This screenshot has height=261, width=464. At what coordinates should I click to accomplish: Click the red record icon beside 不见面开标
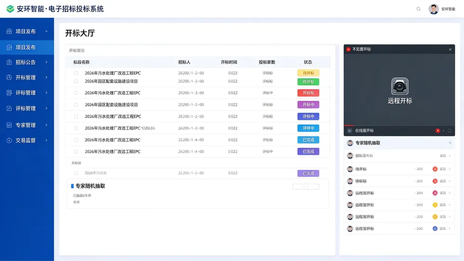click(348, 50)
